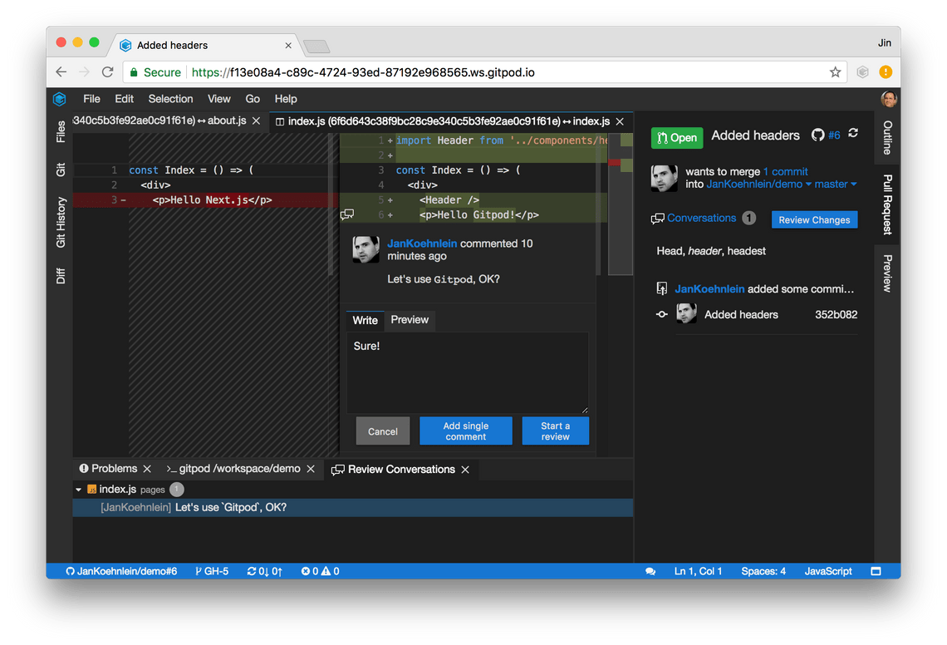
Task: Open the Git side panel
Action: (x=61, y=170)
